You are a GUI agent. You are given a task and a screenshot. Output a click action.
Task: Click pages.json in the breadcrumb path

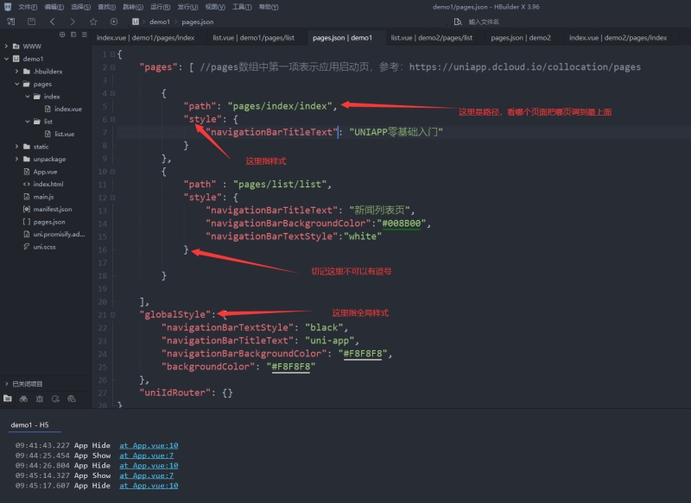click(x=198, y=22)
